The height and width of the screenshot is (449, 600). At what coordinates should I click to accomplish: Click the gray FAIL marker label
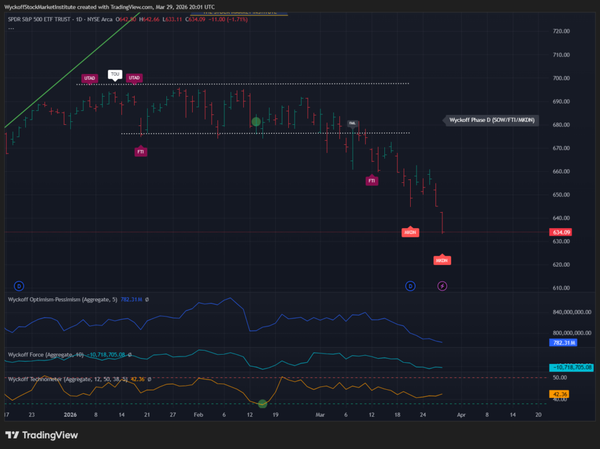pyautogui.click(x=352, y=124)
